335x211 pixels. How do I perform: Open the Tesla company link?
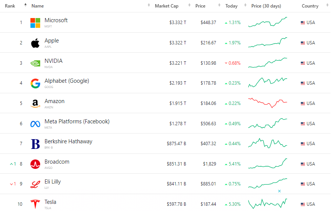tap(50, 202)
